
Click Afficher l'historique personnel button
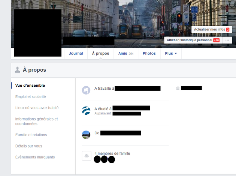coord(189,40)
